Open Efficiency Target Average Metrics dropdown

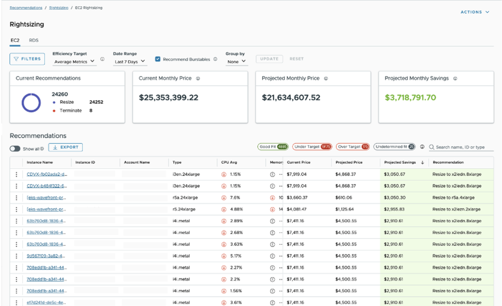(75, 62)
